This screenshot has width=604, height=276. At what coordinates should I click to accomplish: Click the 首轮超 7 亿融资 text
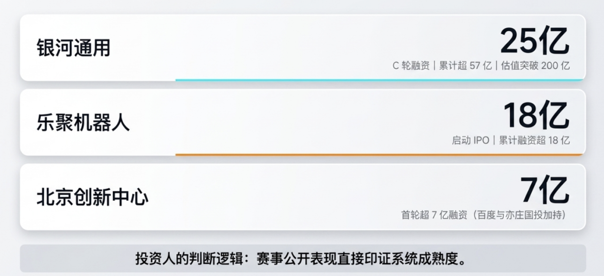[x=434, y=215]
